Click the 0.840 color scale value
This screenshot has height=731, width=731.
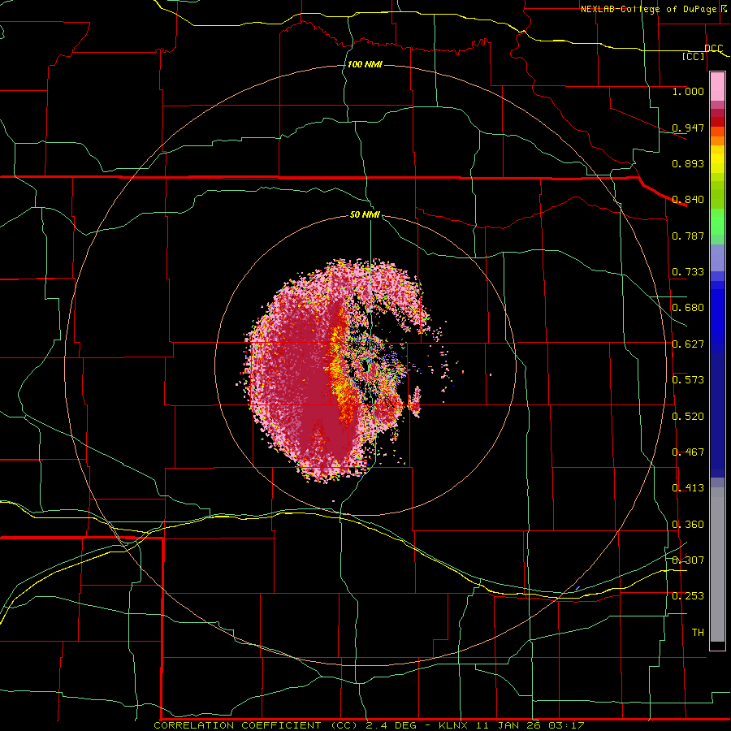pos(688,200)
